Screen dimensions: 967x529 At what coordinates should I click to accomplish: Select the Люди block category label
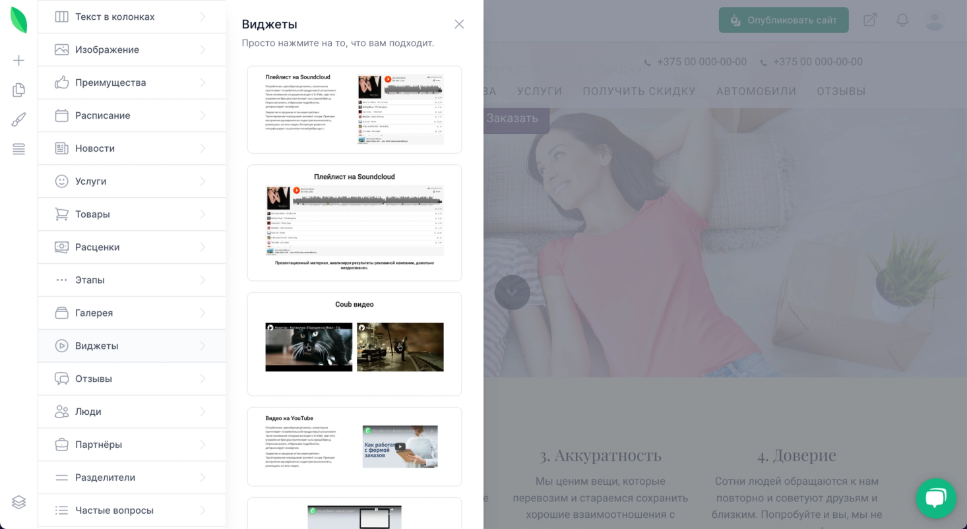(88, 412)
